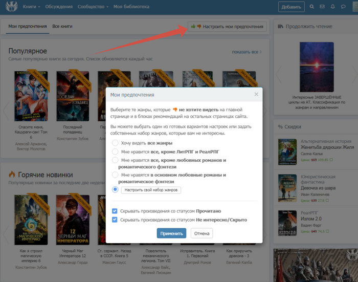
Task: Click author Константин Зубов under Последний попаданец
Action: pyautogui.click(x=73, y=139)
